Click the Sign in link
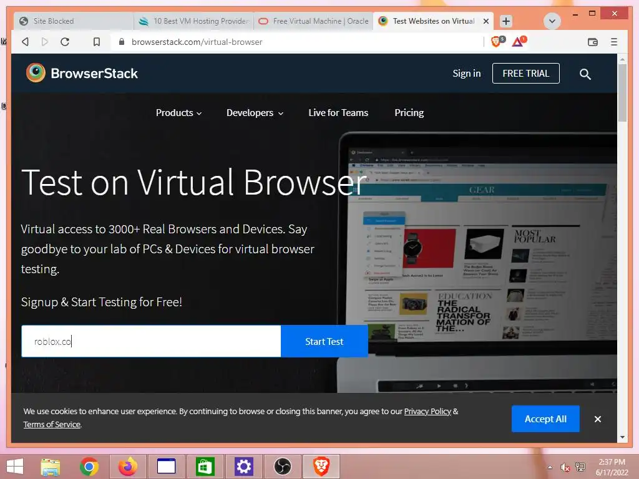Viewport: 639px width, 479px height. [467, 74]
